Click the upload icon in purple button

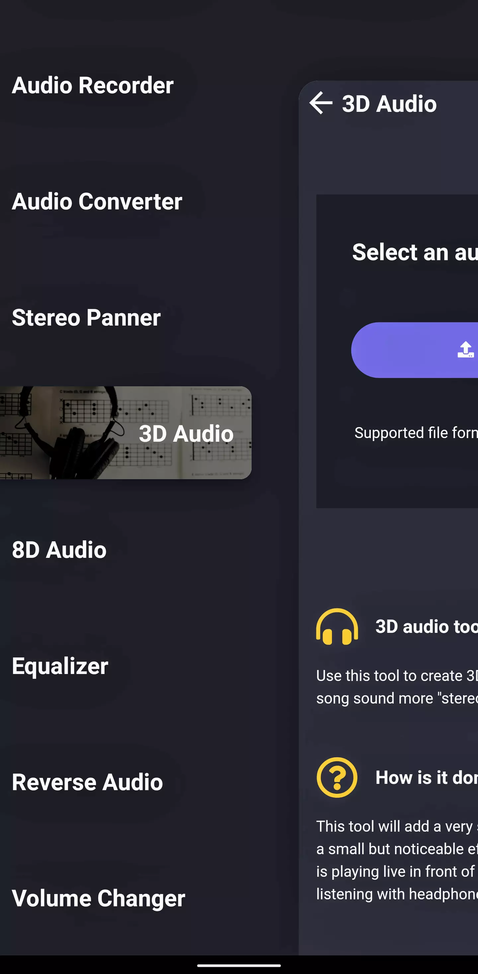(465, 349)
